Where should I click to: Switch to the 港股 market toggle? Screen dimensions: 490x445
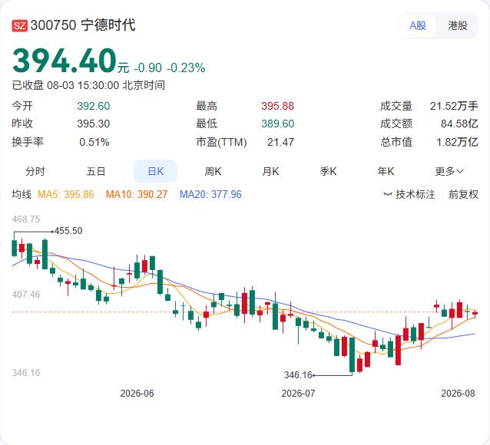458,25
